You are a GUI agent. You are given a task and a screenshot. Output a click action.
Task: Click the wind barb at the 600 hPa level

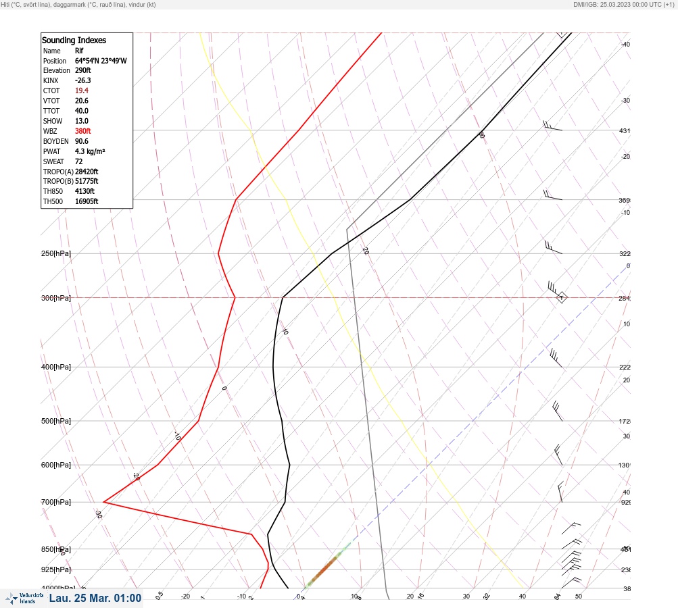(x=558, y=455)
